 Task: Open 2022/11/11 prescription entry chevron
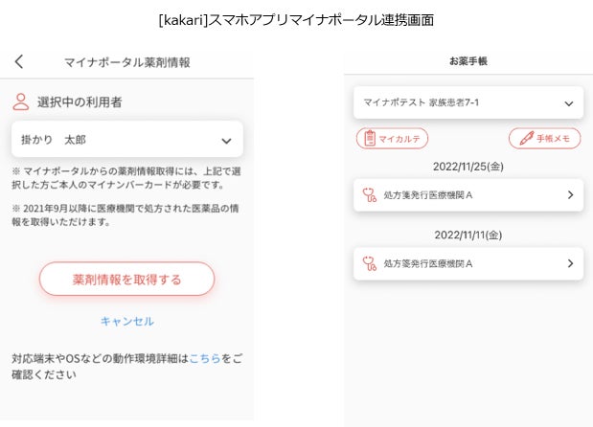(x=570, y=262)
